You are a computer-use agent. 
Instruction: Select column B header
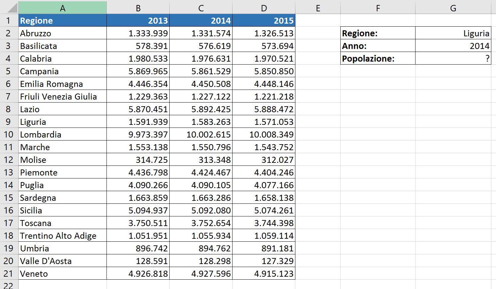[138, 8]
